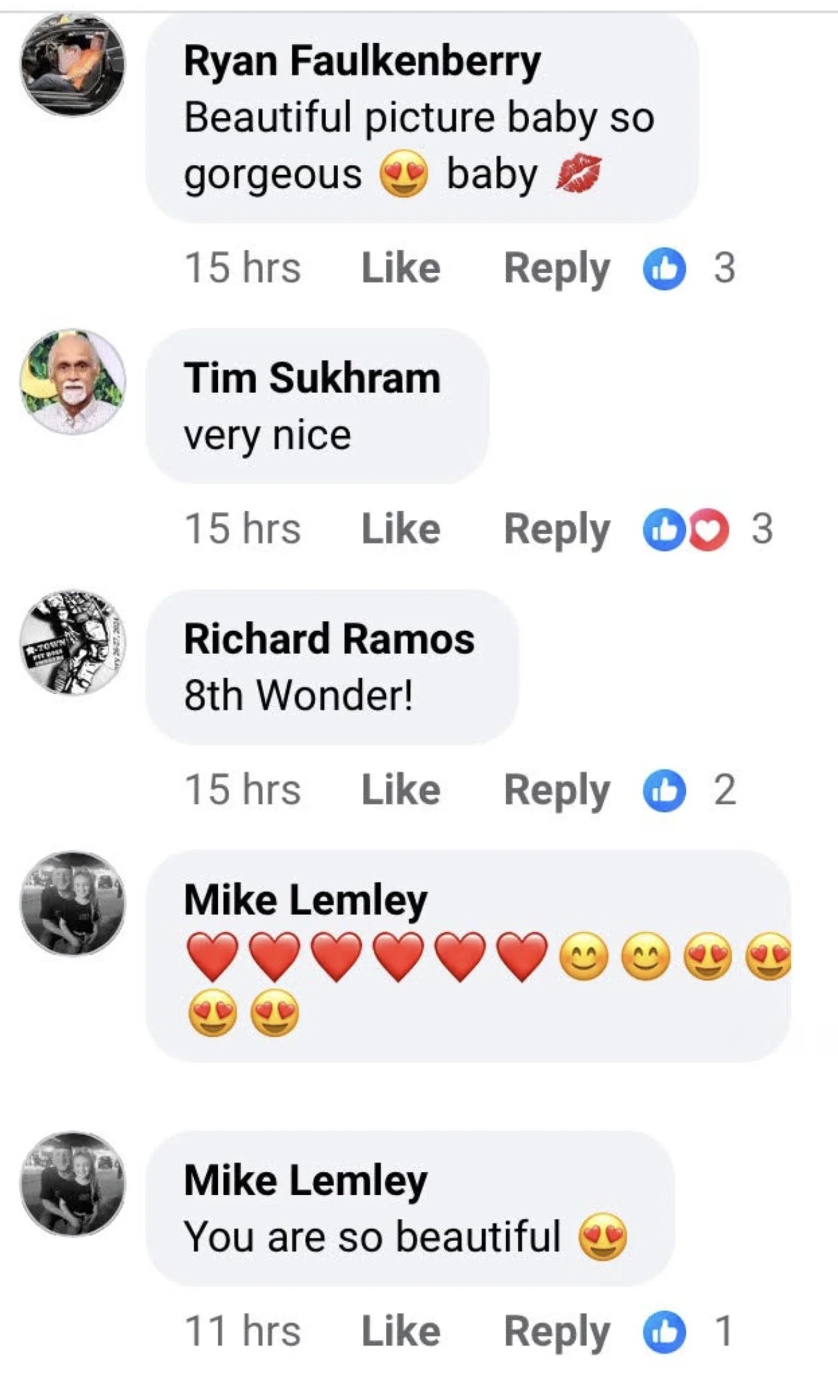The width and height of the screenshot is (838, 1373).
Task: Open Ryan Faulkenberry's name link
Action: coord(362,62)
